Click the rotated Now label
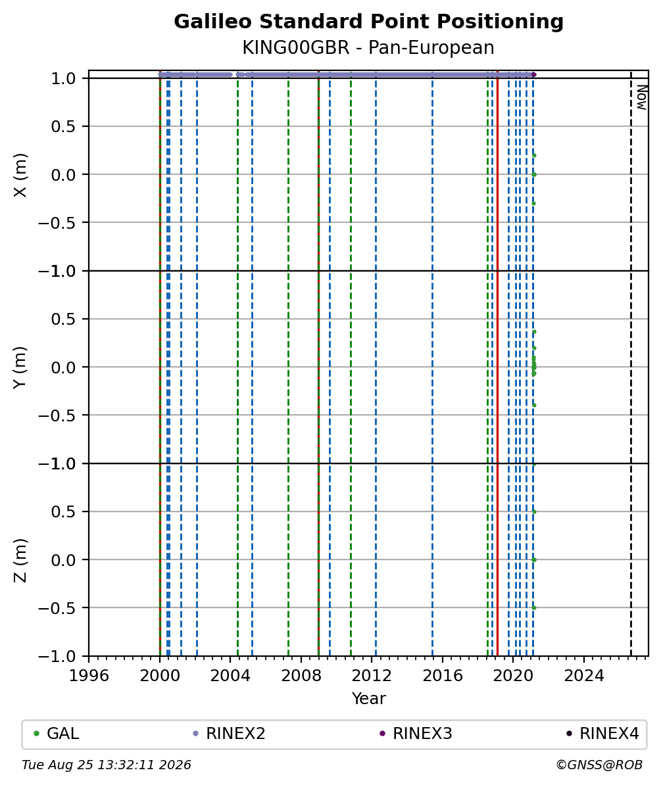Viewport: 661px width, 785px height. [641, 97]
